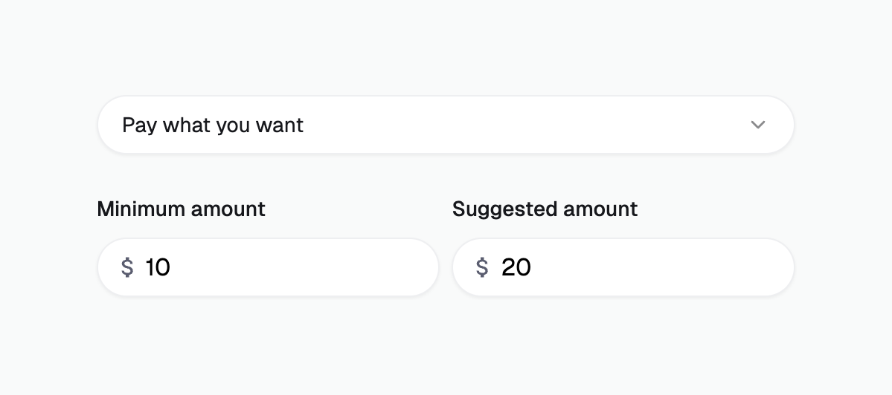The height and width of the screenshot is (395, 892).
Task: Click the chevron arrow of the pricing dropdown
Action: (x=757, y=125)
